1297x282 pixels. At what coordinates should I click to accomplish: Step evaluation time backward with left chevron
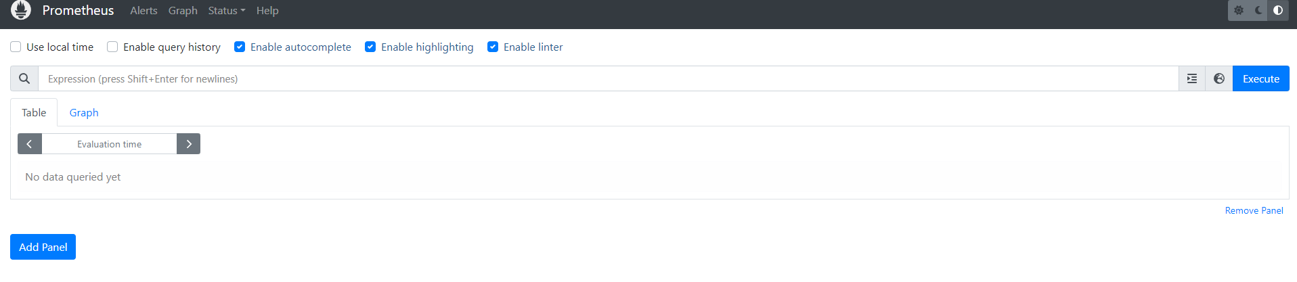(x=30, y=144)
